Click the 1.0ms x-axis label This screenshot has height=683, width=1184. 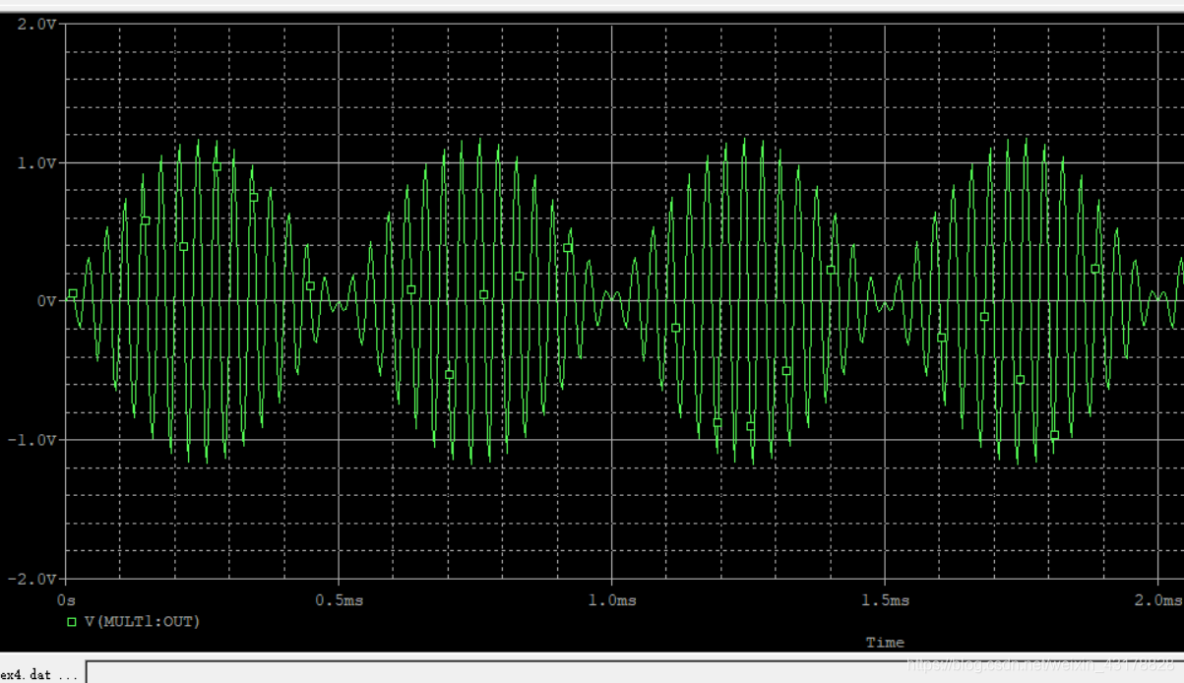[x=613, y=599]
